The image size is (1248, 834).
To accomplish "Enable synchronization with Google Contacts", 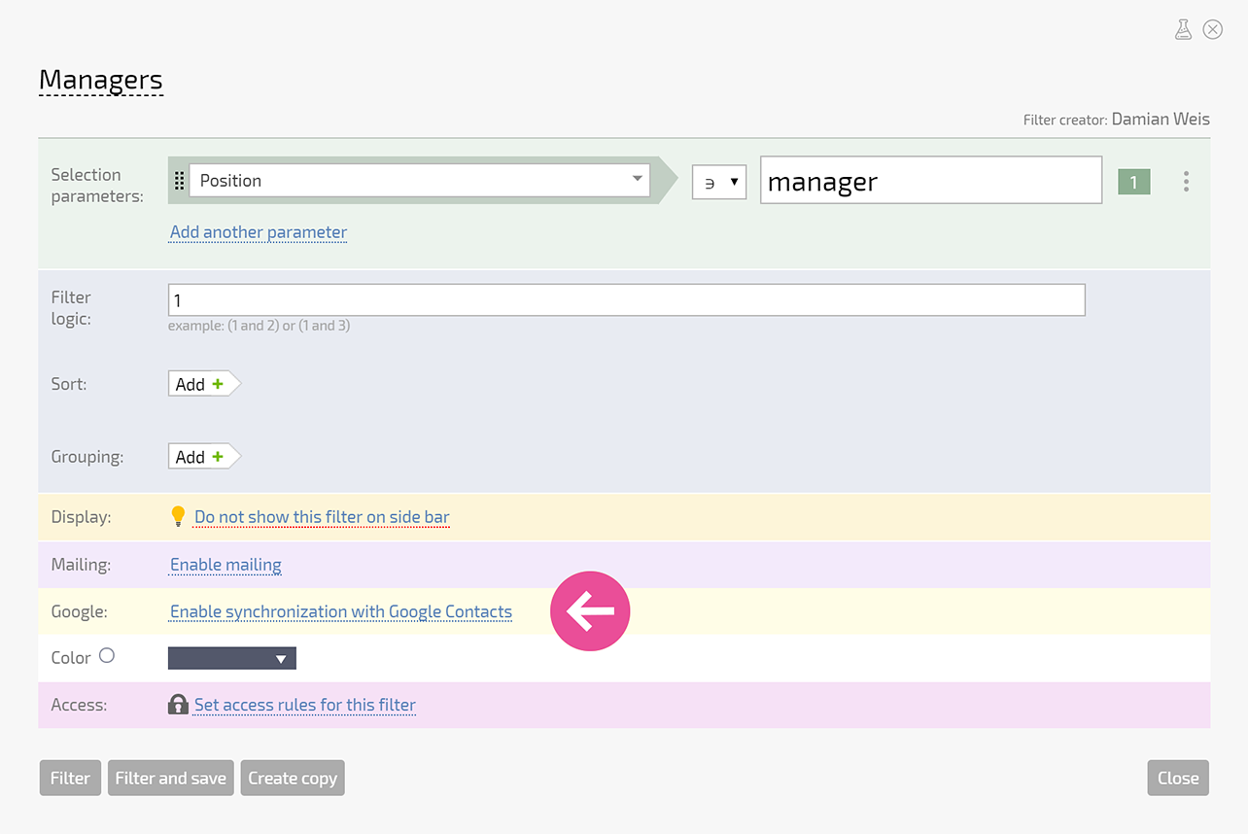I will [x=341, y=611].
